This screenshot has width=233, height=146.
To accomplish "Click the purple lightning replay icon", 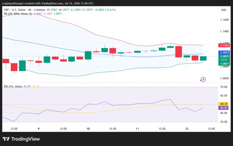I will click(x=203, y=79).
